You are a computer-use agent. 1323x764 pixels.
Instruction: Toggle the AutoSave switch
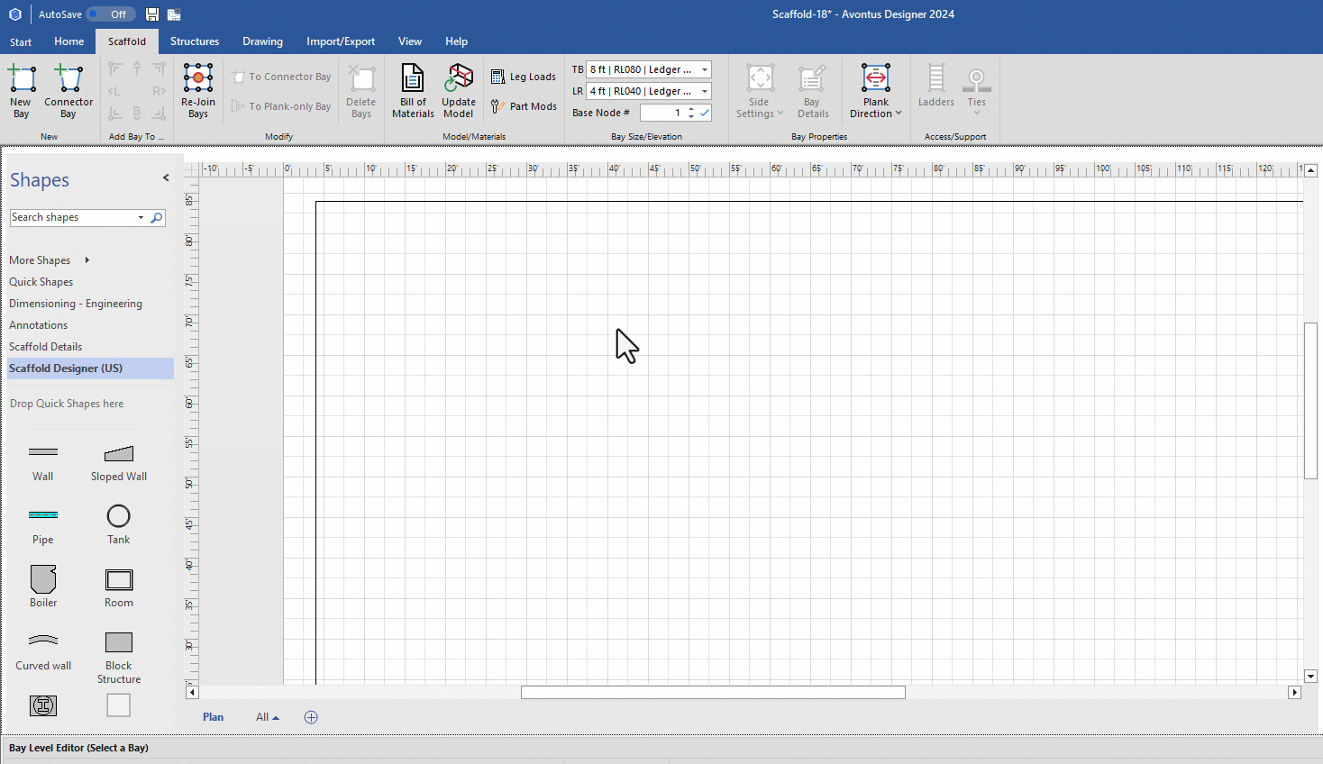pyautogui.click(x=112, y=14)
